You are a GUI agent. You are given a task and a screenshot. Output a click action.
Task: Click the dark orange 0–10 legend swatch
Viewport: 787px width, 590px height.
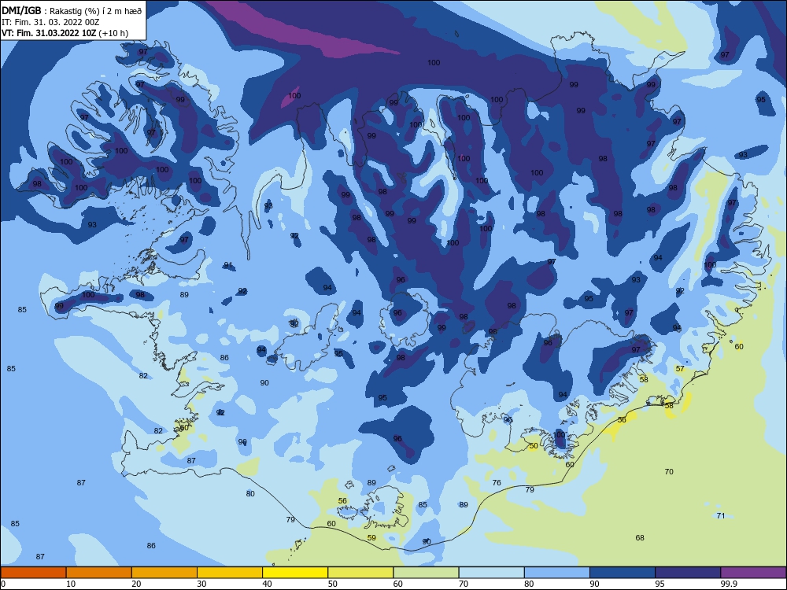(33, 573)
